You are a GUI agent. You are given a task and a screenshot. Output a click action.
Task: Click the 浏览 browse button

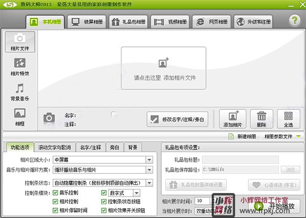tap(290, 169)
